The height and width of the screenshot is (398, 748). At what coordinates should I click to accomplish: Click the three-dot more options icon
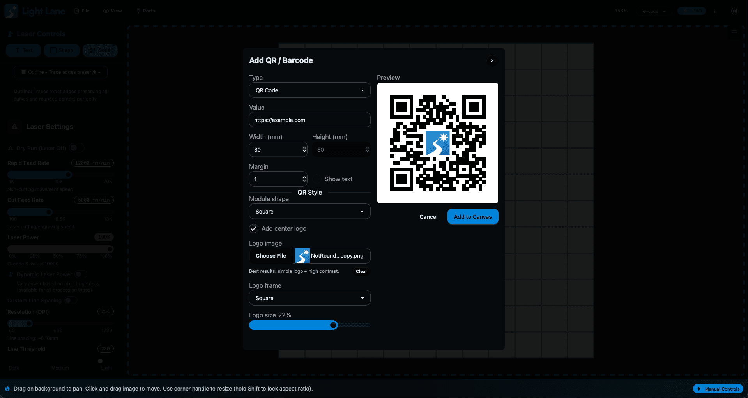click(x=715, y=11)
